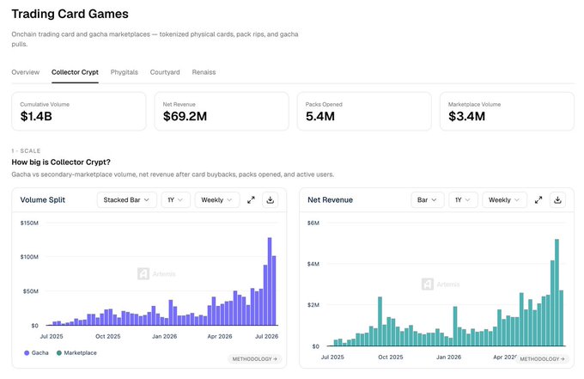Click the Packs Opened 5.4M card
Screen dimensions: 584x379
[364, 112]
